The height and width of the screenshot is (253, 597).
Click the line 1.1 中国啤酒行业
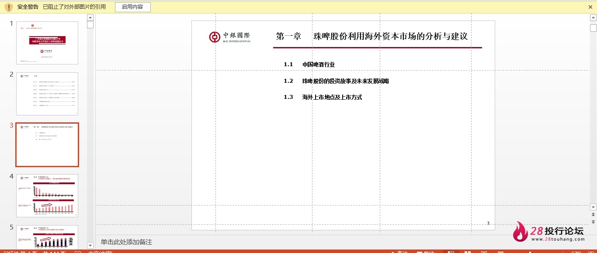point(309,64)
